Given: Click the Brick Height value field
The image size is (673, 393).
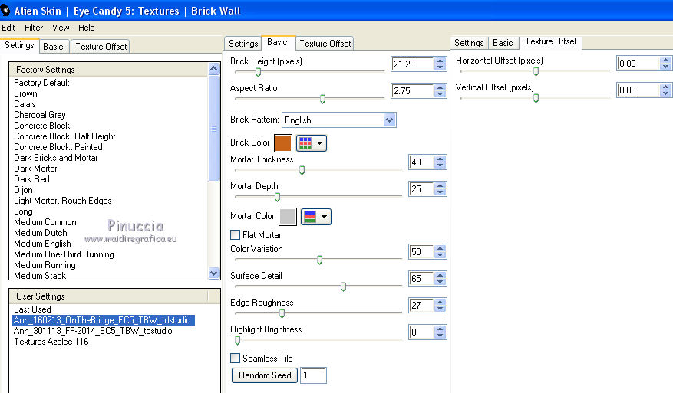Looking at the screenshot, I should click(x=413, y=64).
